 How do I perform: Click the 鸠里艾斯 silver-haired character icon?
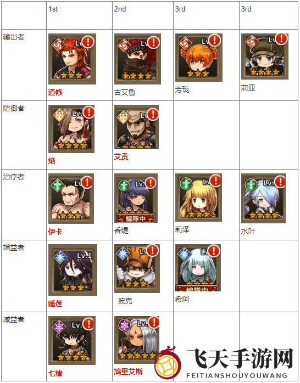point(137,340)
